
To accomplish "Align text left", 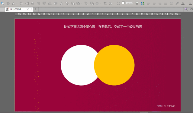I will pyautogui.click(x=149, y=3).
